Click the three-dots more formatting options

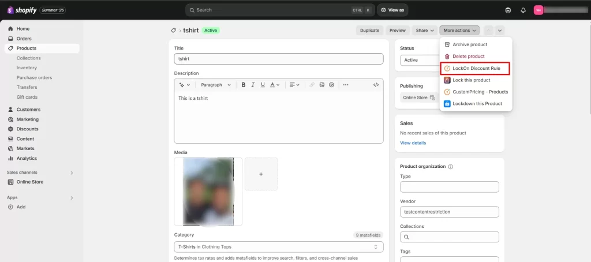point(346,85)
